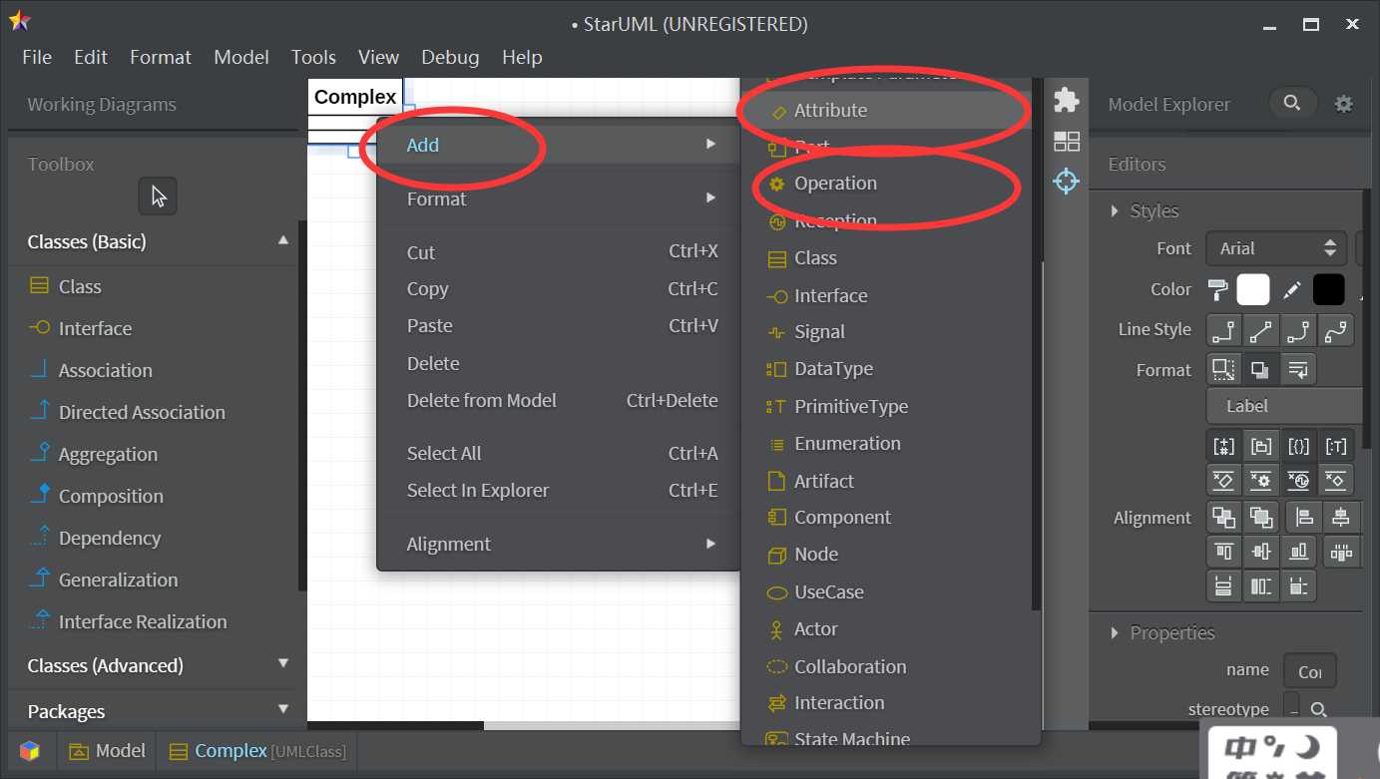Toggle the Word Wrap format button

tap(1298, 369)
